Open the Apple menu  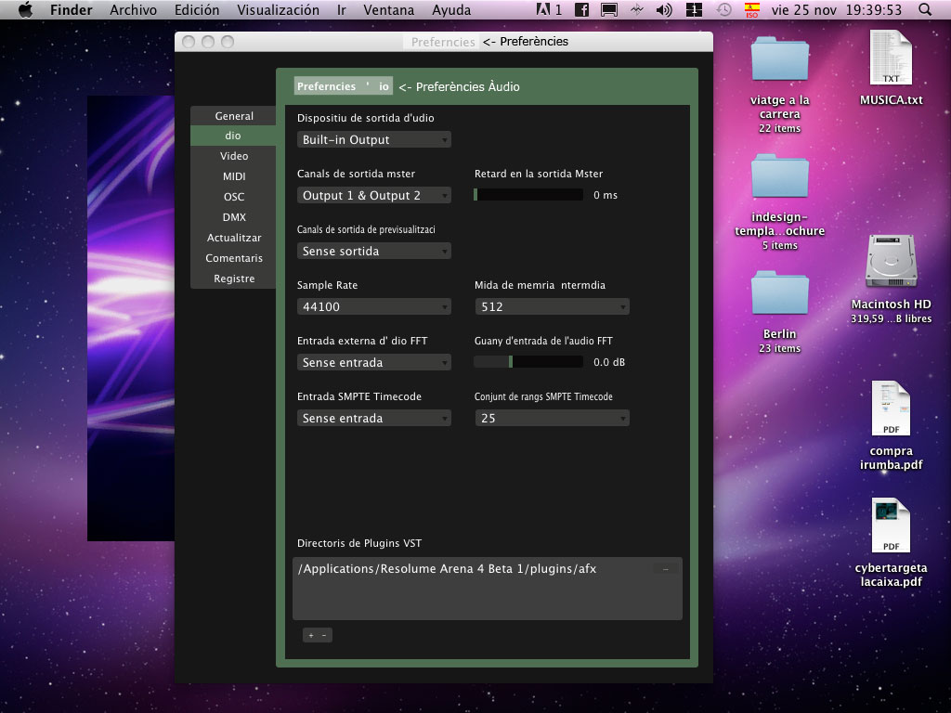pos(25,9)
